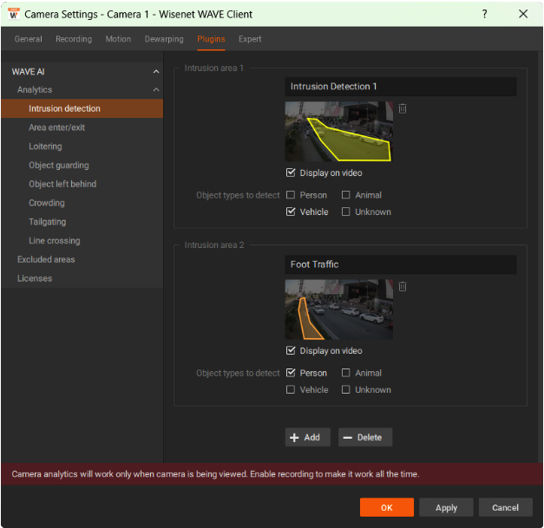Uncheck Vehicle in Intrusion area 1
This screenshot has width=544, height=528.
coord(291,212)
